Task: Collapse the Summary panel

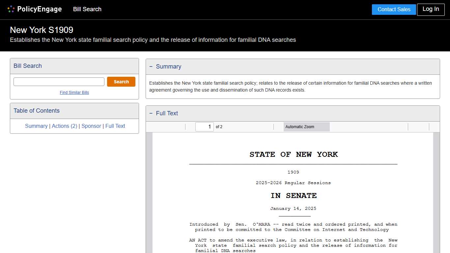Action: click(x=151, y=67)
